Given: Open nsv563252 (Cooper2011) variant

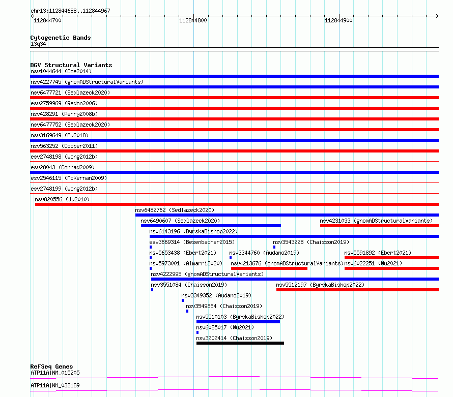Looking at the screenshot, I should click(64, 146).
